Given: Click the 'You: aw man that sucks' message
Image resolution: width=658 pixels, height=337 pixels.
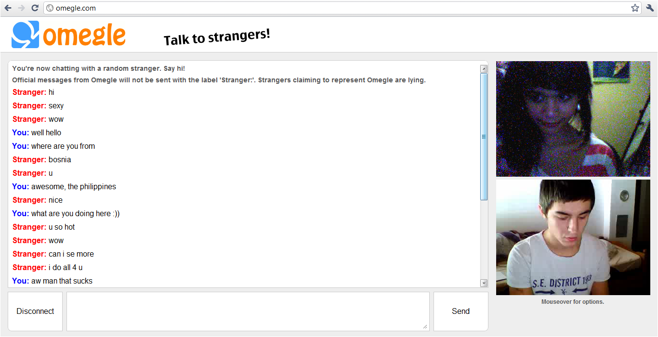Looking at the screenshot, I should 52,281.
